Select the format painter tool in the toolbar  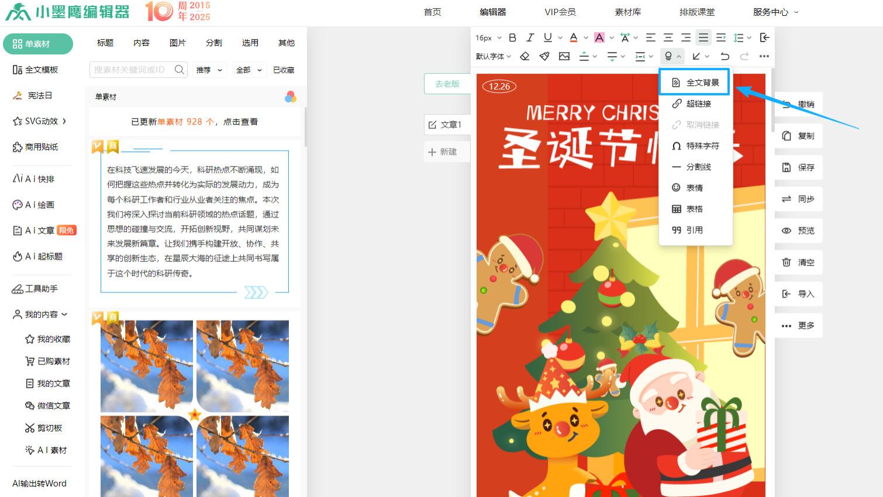coord(544,56)
